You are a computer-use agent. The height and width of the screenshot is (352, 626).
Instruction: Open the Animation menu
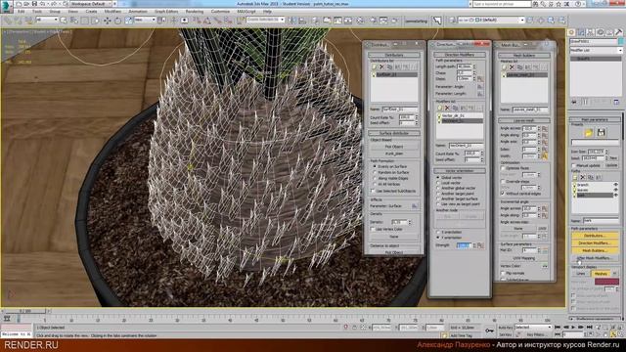138,12
